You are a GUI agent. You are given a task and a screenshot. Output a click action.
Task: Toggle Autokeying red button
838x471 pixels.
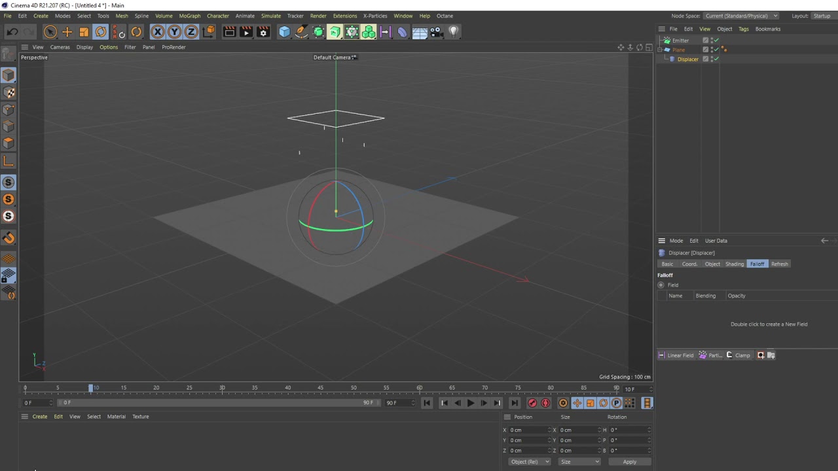[545, 403]
